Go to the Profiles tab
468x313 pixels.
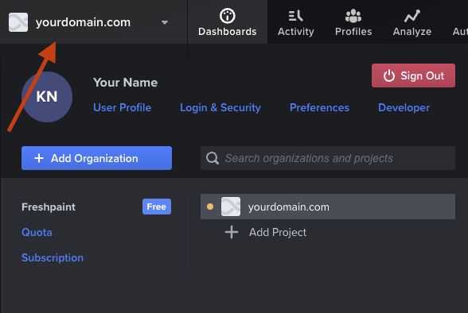click(x=353, y=22)
